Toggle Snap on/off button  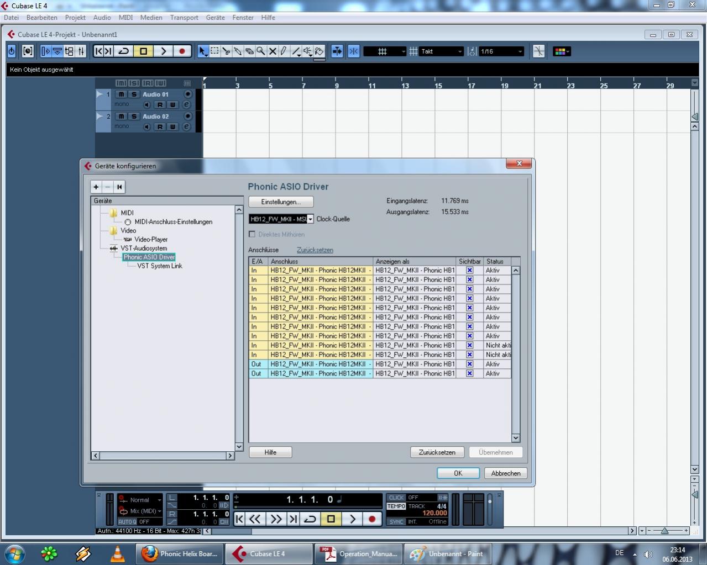[354, 51]
